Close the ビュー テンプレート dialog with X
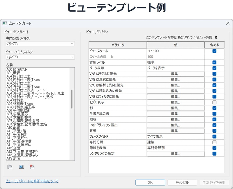Viewport: 233px width, 189px height. tap(228, 23)
